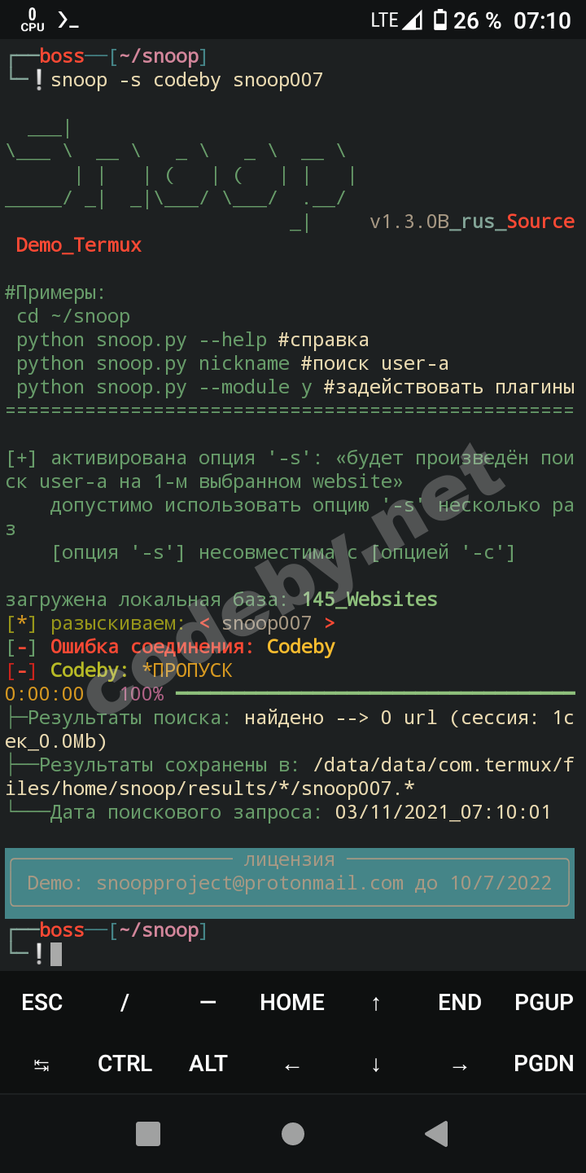Tap the up arrow key
The height and width of the screenshot is (1173, 586).
click(376, 1002)
